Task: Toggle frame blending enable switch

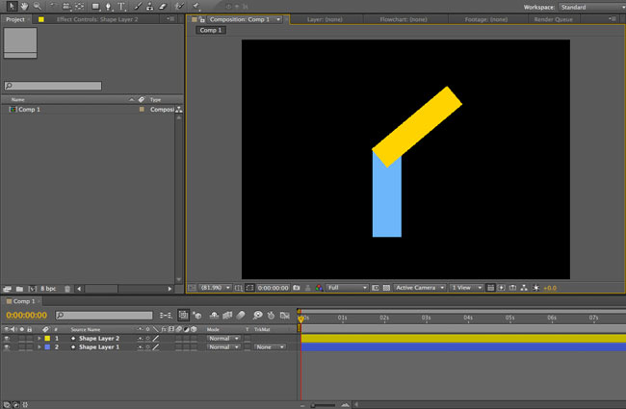Action: click(x=227, y=316)
